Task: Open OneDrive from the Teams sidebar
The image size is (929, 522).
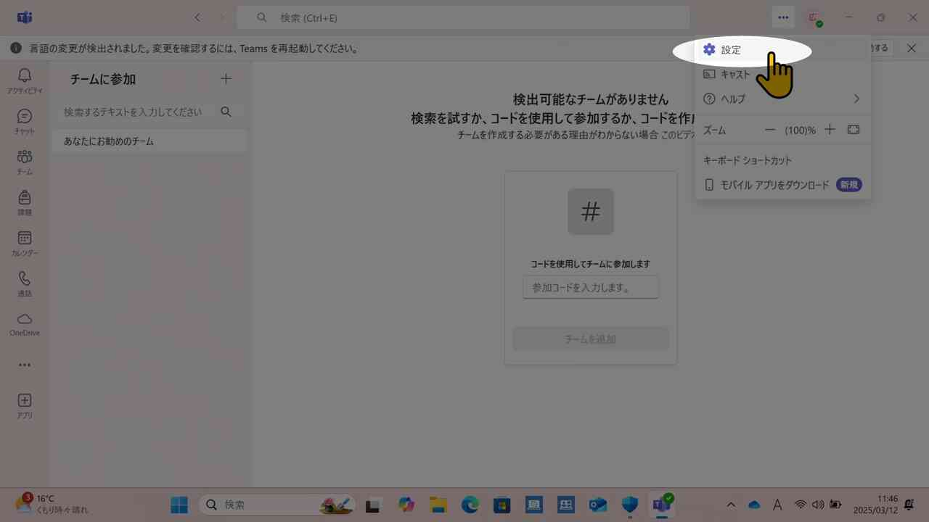Action: pyautogui.click(x=24, y=320)
